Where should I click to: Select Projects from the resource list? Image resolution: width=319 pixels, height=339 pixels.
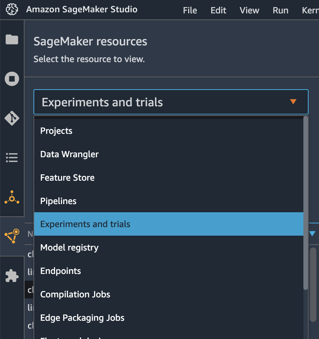tap(169, 131)
